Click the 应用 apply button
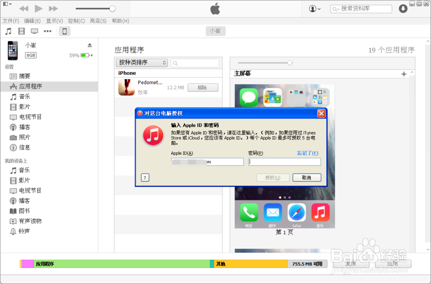The width and height of the screenshot is (431, 284). coord(393,264)
